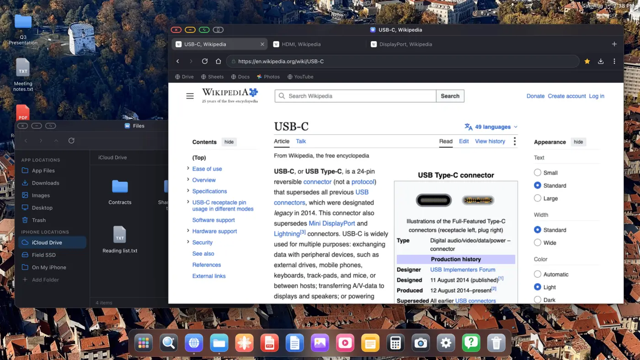The width and height of the screenshot is (640, 360).
Task: Expand the Security chevron in Contents
Action: [188, 242]
